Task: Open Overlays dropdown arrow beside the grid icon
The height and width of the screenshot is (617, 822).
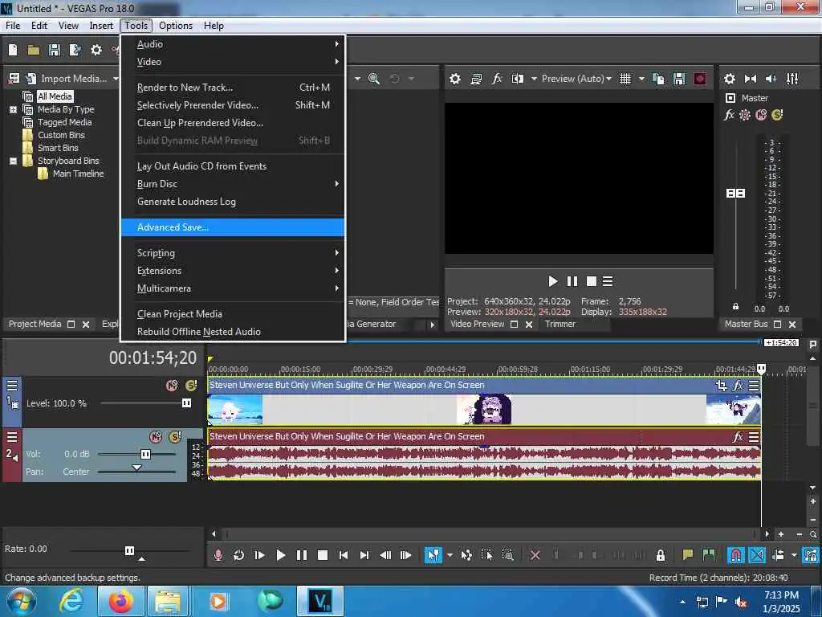Action: point(641,79)
